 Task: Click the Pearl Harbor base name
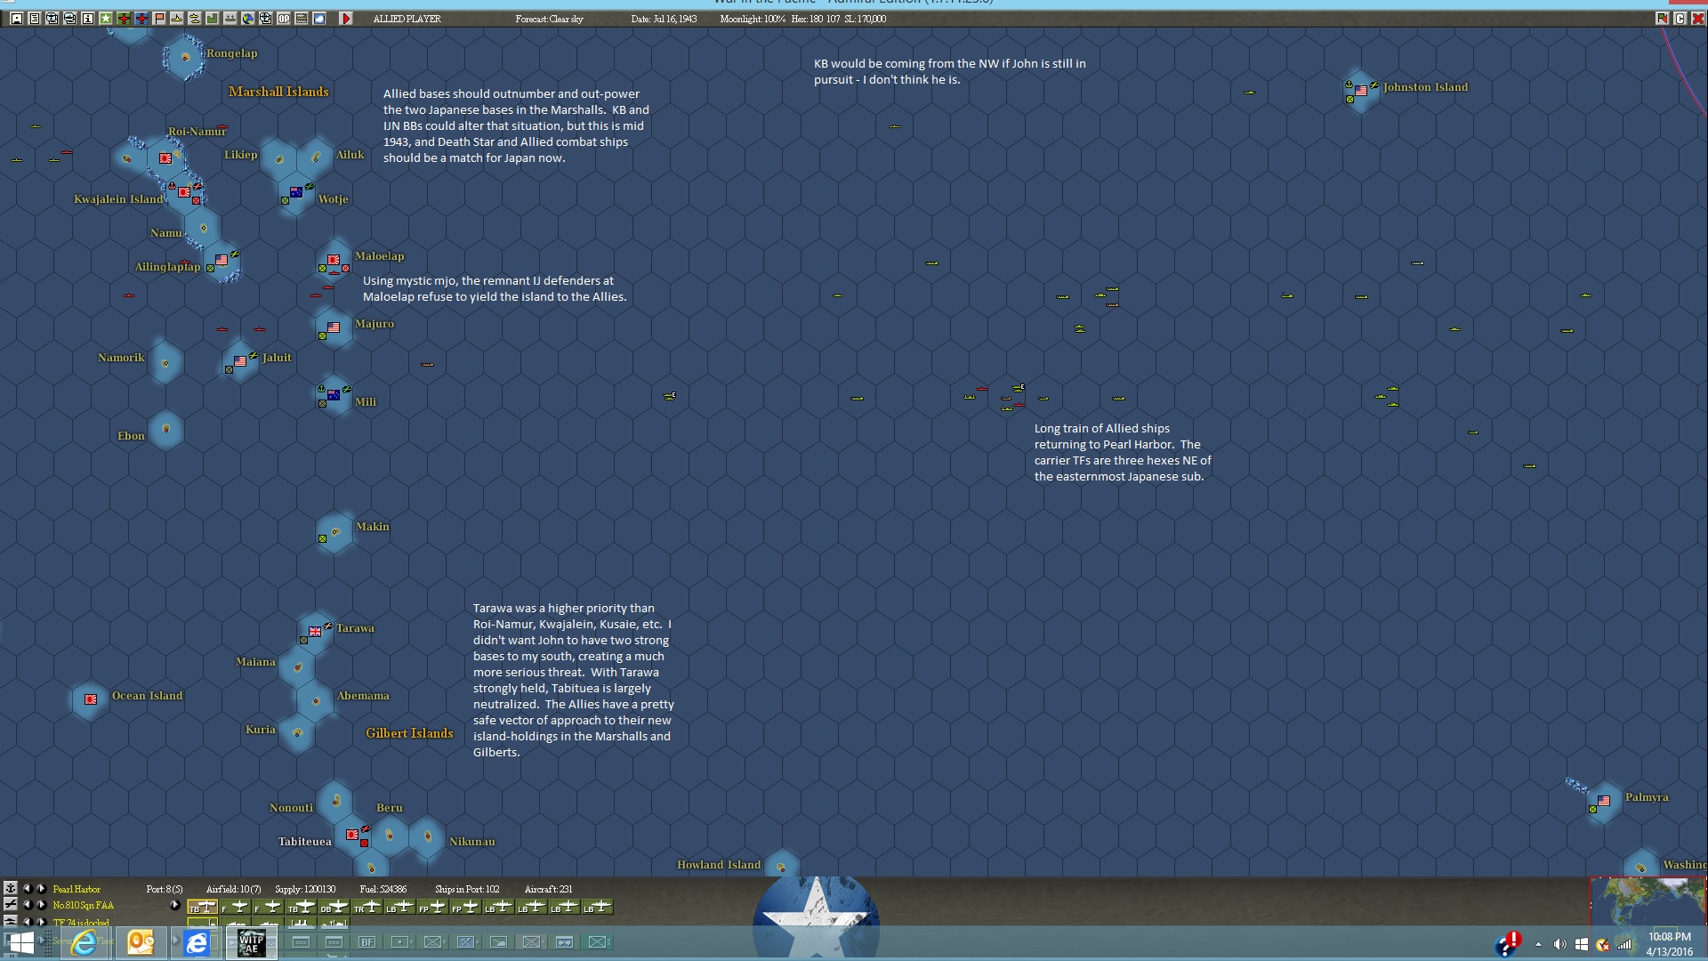77,889
